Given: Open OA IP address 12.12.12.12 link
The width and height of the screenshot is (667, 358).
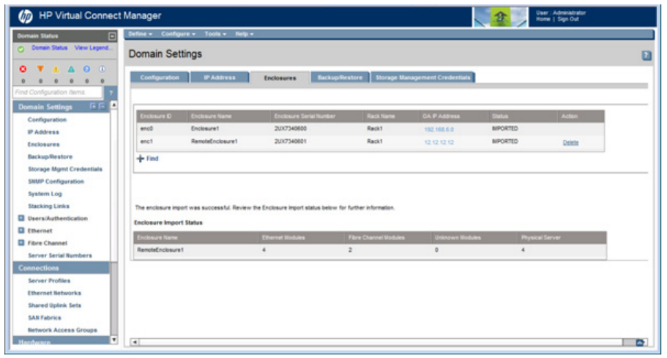Looking at the screenshot, I should (x=439, y=142).
